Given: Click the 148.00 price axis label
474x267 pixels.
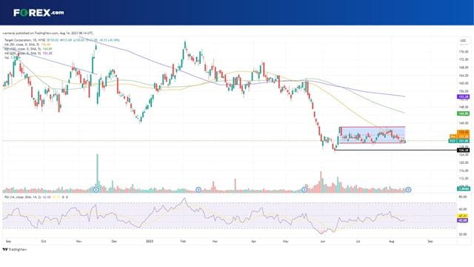Looking at the screenshot, I should tap(464, 107).
